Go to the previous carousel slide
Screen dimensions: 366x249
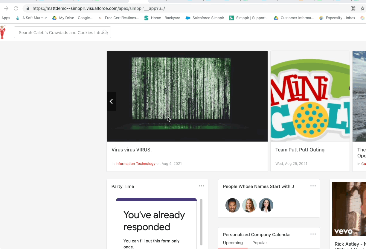111,101
